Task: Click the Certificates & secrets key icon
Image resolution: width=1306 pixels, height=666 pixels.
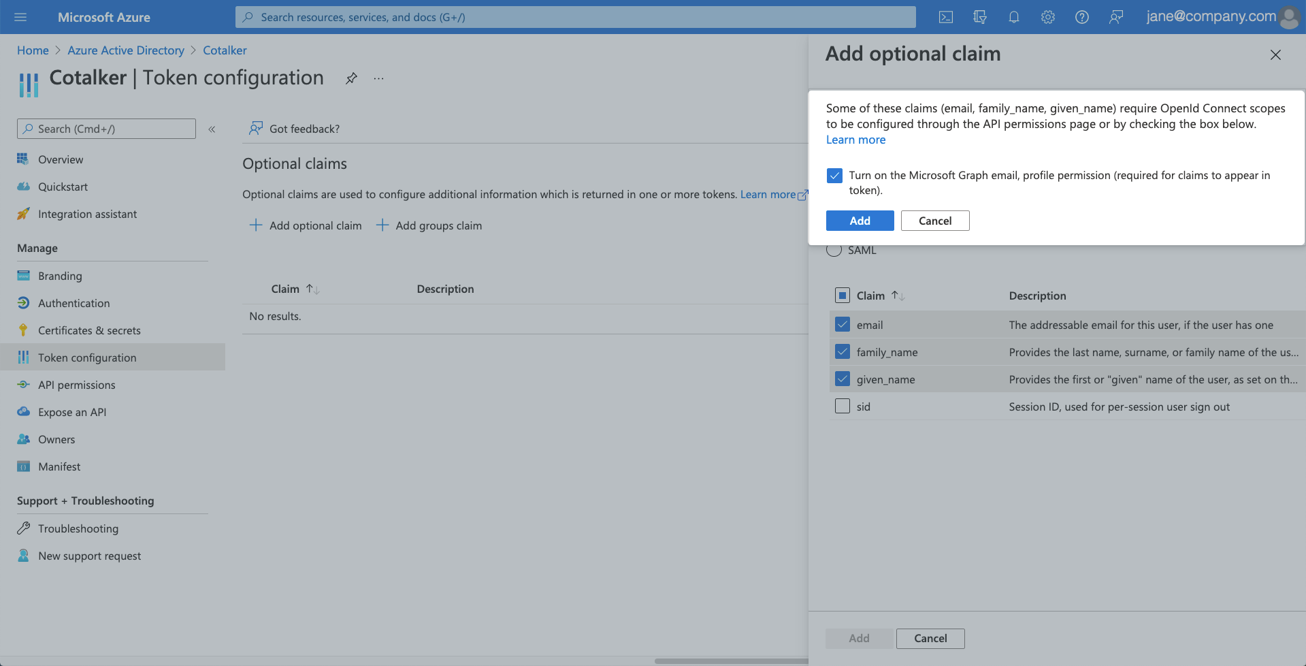Action: [x=23, y=330]
